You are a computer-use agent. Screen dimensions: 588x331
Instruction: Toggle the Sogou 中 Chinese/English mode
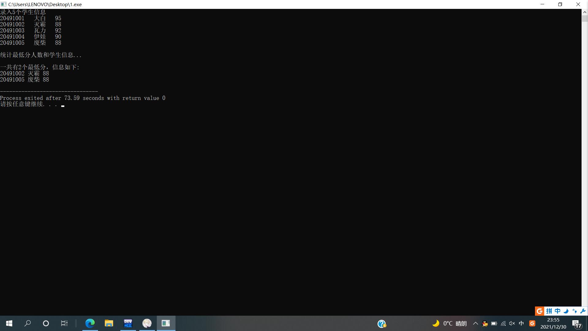pos(557,311)
